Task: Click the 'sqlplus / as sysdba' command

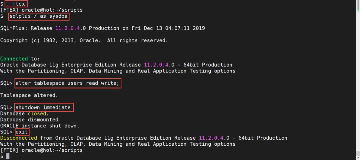Action: tap(39, 16)
